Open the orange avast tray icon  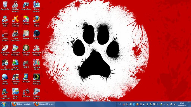[137, 104]
